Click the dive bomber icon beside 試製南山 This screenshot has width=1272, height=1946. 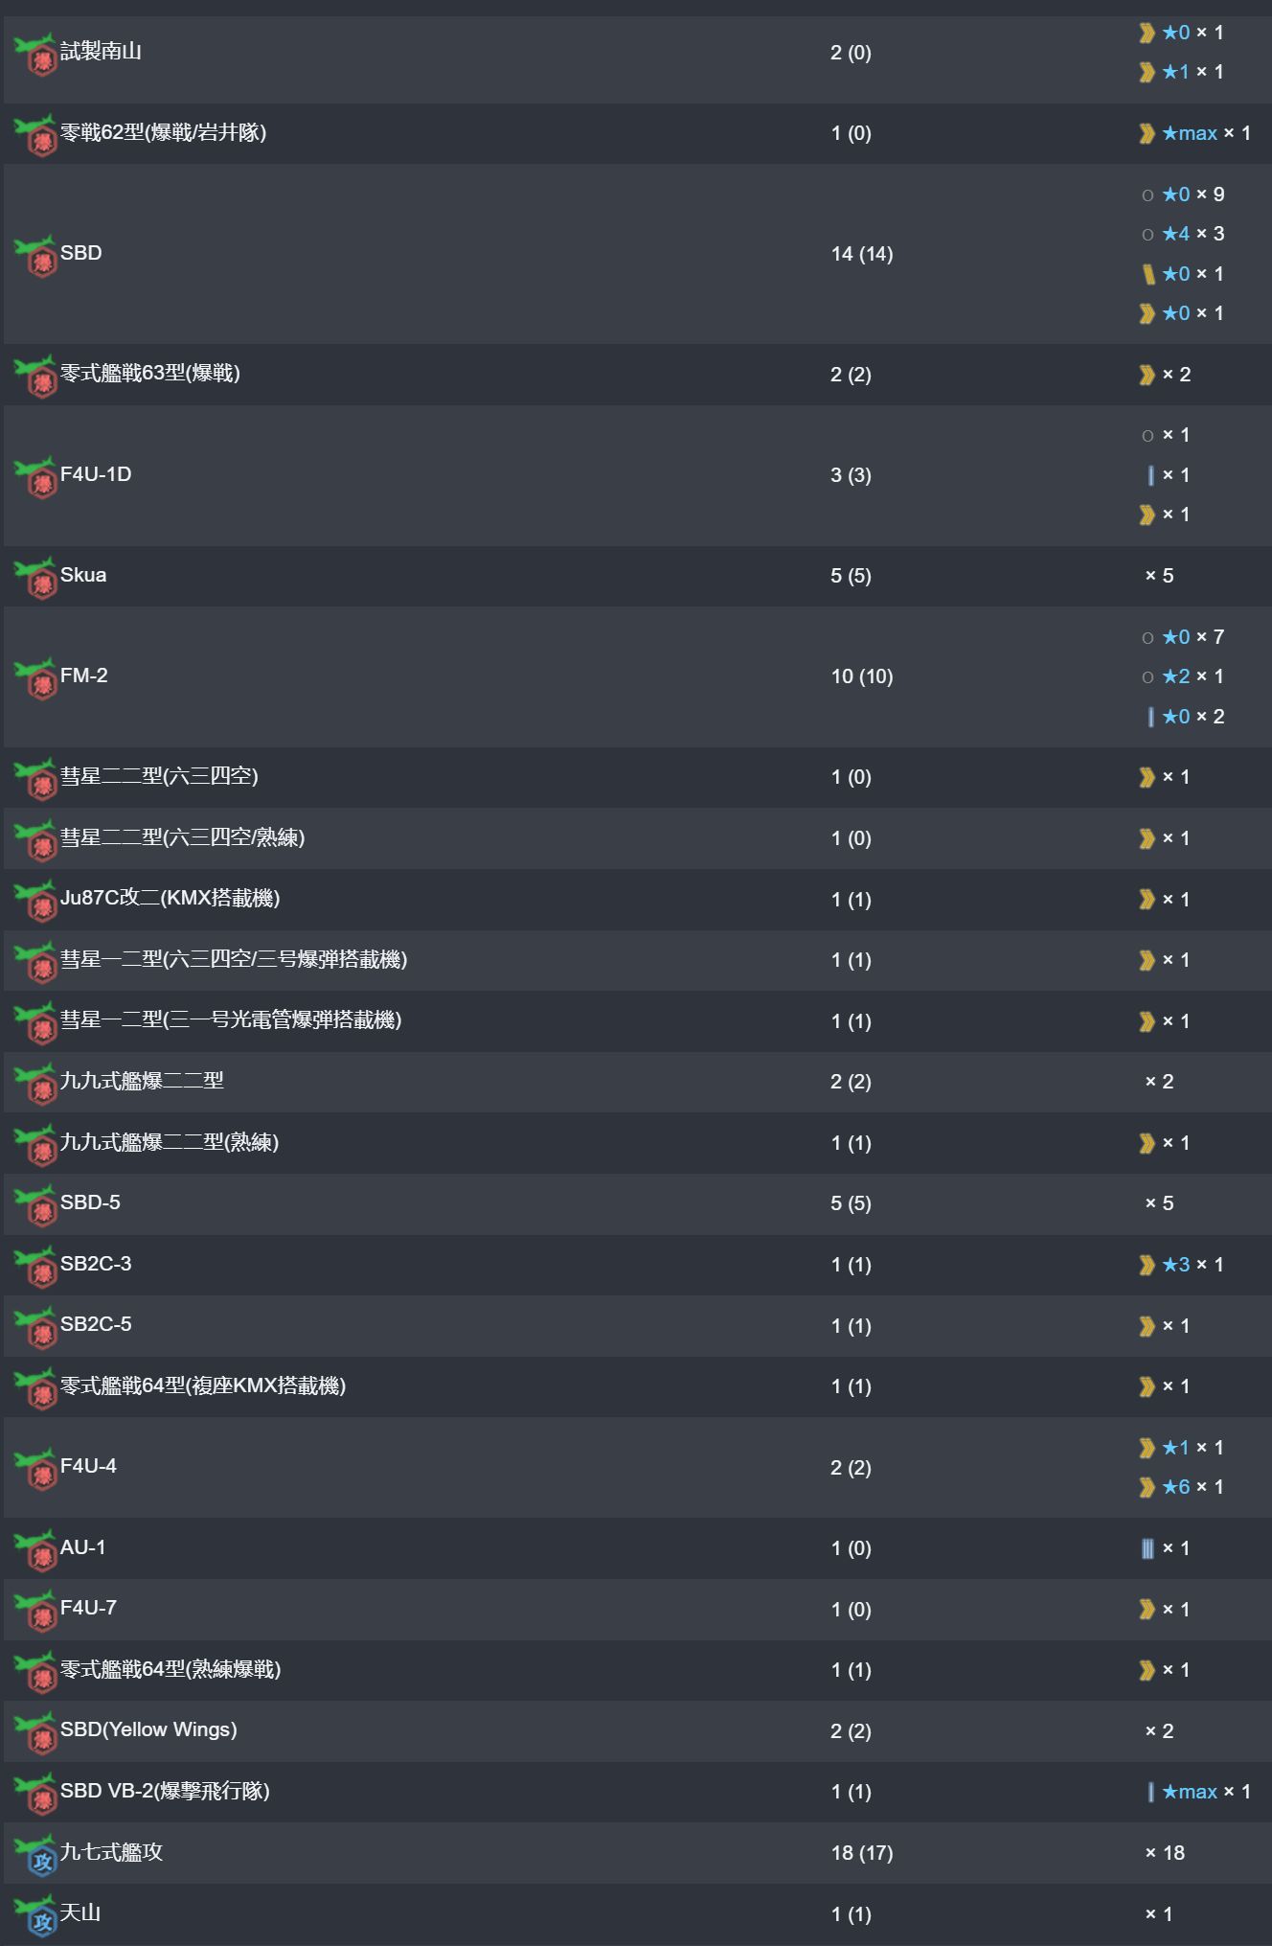[x=36, y=55]
